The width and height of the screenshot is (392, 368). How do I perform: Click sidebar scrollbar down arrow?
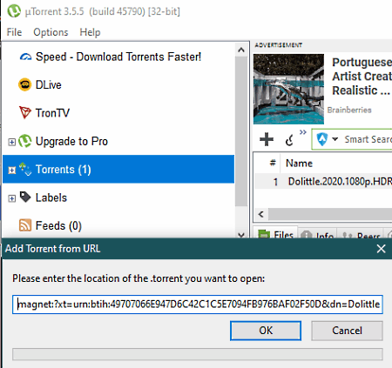pyautogui.click(x=241, y=235)
